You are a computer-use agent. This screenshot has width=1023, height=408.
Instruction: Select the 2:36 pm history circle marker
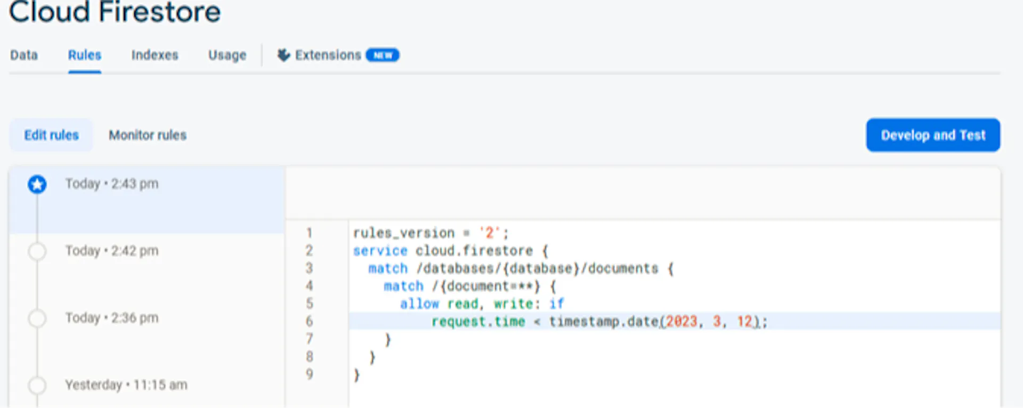click(37, 319)
